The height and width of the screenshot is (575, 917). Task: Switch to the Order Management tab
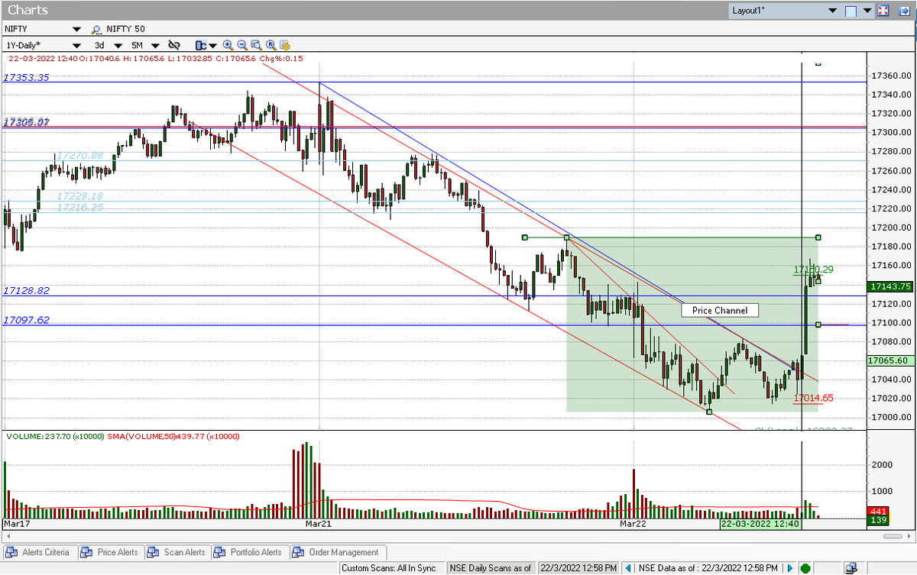337,552
